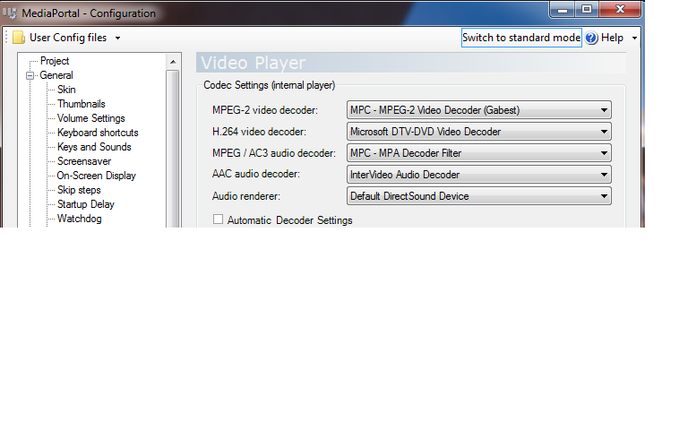Select Keyboard shortcuts tree item
This screenshot has width=688, height=430.
[98, 133]
